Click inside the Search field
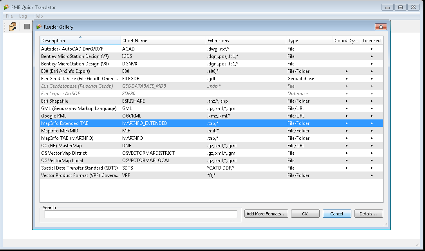The image size is (425, 251). 140,214
